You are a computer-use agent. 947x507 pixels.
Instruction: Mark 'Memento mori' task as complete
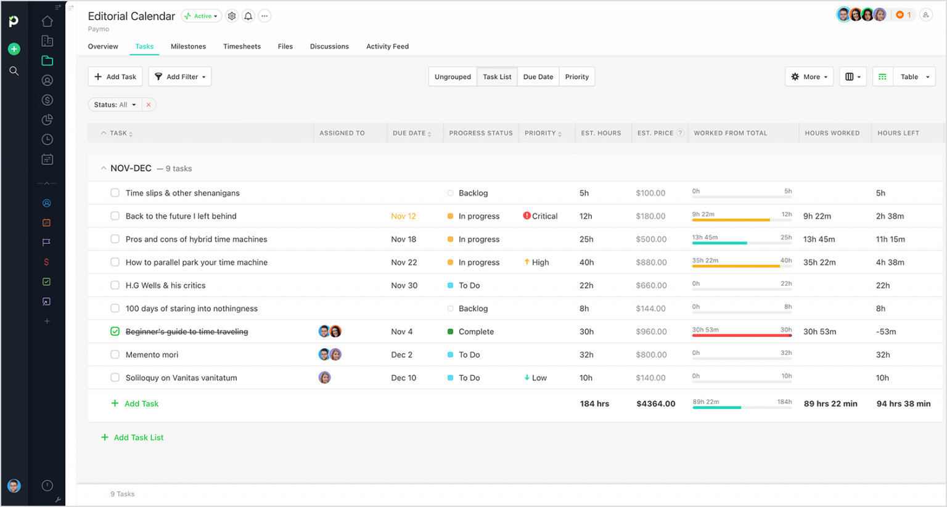click(115, 354)
